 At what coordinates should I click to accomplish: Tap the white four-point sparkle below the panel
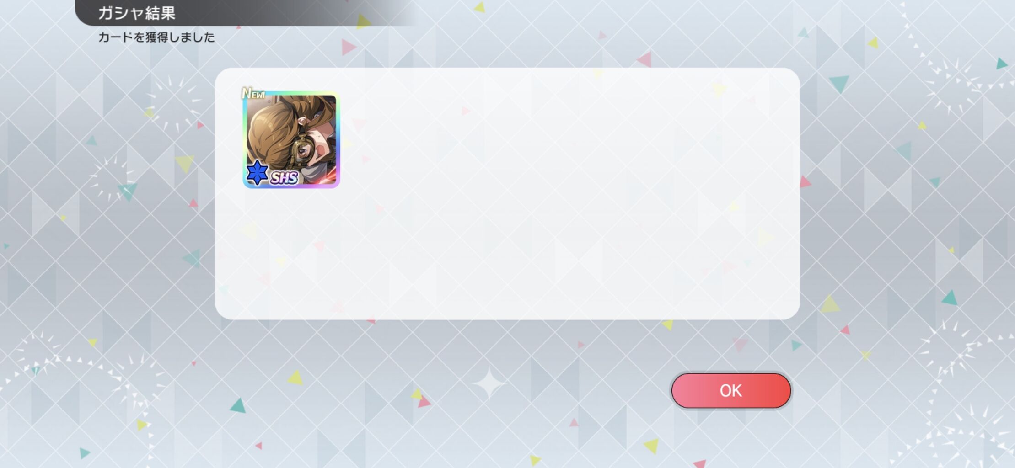click(x=488, y=383)
